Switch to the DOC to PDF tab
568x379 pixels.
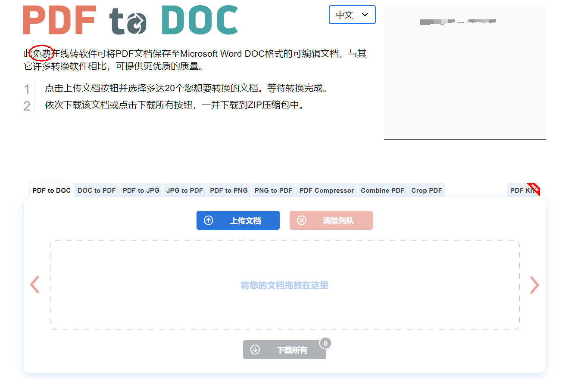coord(97,190)
